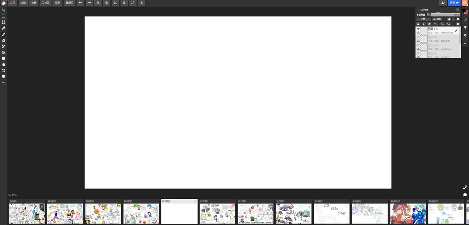Select the layer row owned by UltimateQB

pos(438,30)
